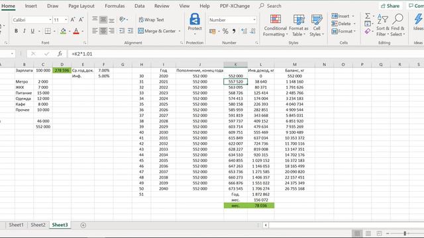The width and height of the screenshot is (424, 238).
Task: Open the Font dialog launcher
Action: pyautogui.click(x=85, y=43)
